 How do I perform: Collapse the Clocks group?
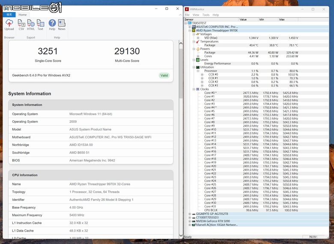[x=194, y=89]
